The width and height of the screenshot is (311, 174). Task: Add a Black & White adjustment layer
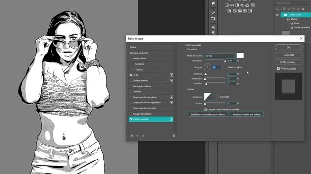pyautogui.click(x=237, y=5)
